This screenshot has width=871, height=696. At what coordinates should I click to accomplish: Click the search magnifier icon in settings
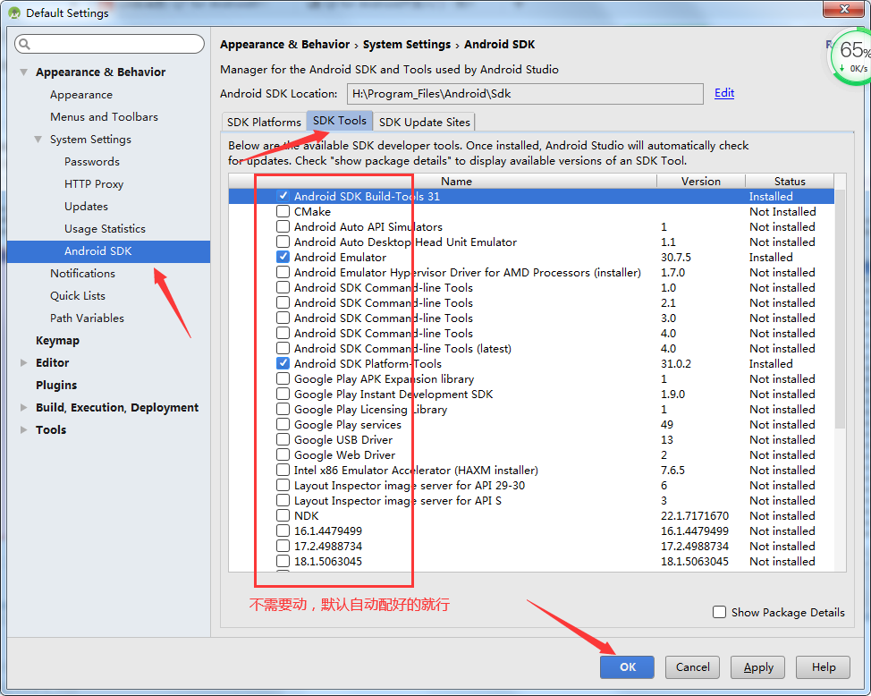point(24,44)
